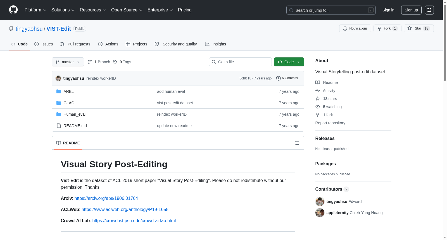Click the star icon beside 18 stars
Image resolution: width=447 pixels, height=240 pixels.
(x=318, y=99)
